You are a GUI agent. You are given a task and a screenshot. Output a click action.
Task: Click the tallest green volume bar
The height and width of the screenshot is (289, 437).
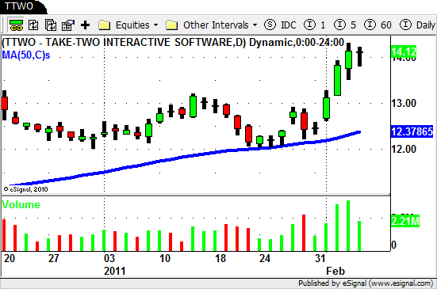348,226
